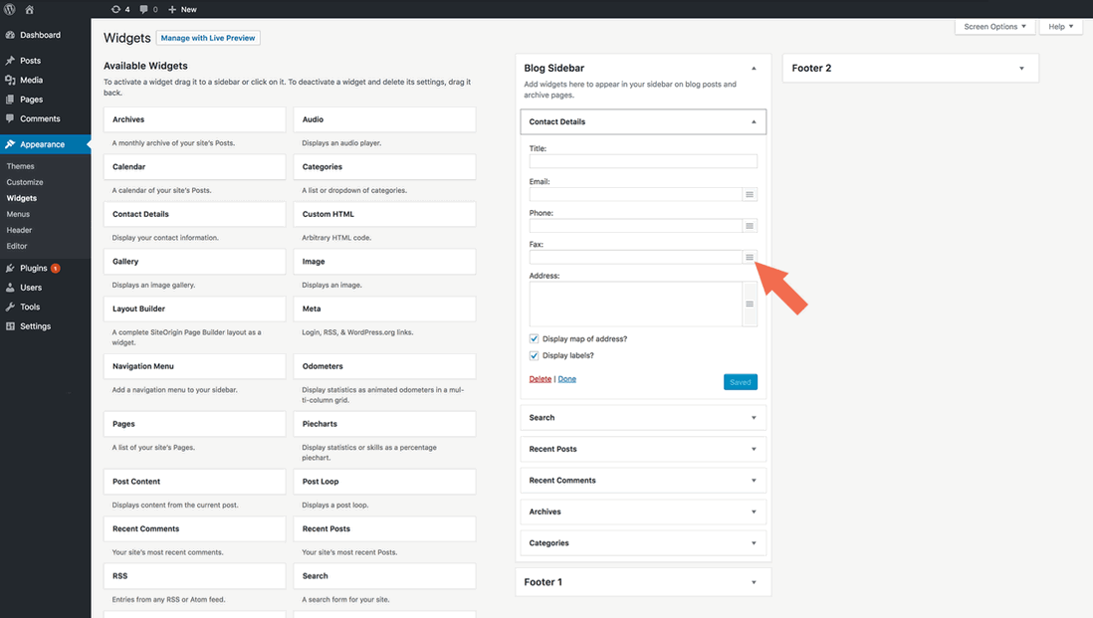Uncheck the Display labels option
Screen dimensions: 1093x618
(x=534, y=355)
